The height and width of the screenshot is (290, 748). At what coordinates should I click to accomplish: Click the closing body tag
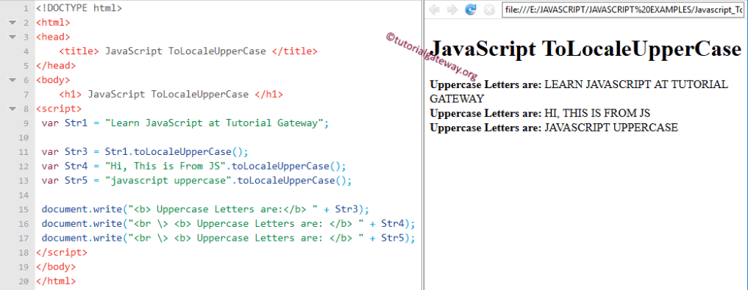tap(56, 267)
